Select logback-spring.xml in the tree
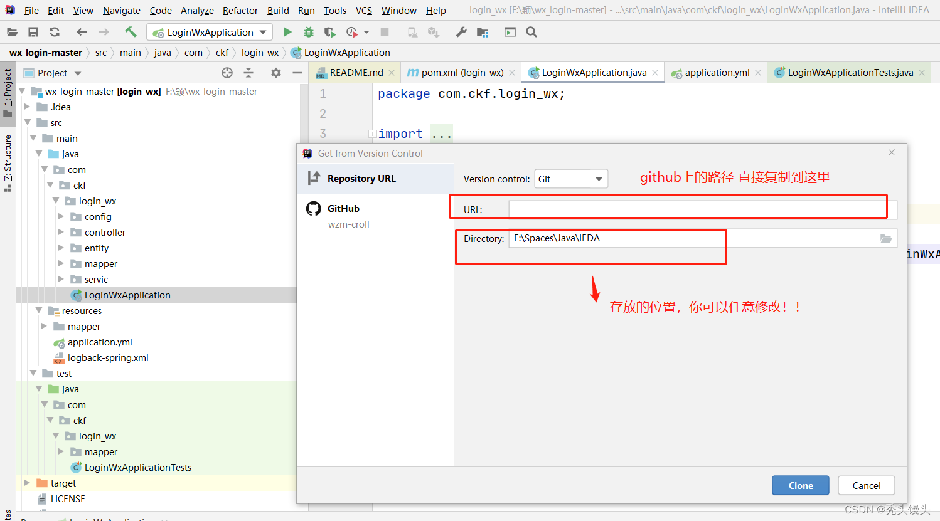Screen dimensions: 940x521 pos(108,358)
